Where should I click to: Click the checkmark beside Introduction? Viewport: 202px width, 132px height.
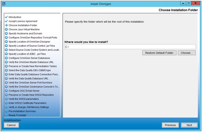pyautogui.click(x=6, y=17)
